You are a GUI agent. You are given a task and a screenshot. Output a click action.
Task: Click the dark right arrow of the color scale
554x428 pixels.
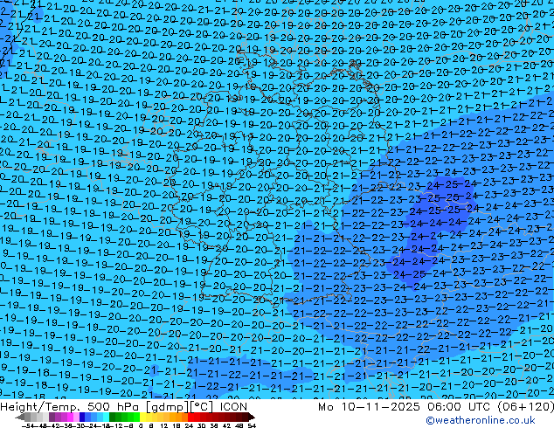click(251, 417)
